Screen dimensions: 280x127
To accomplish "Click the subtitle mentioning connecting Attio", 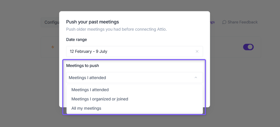I will [117, 29].
